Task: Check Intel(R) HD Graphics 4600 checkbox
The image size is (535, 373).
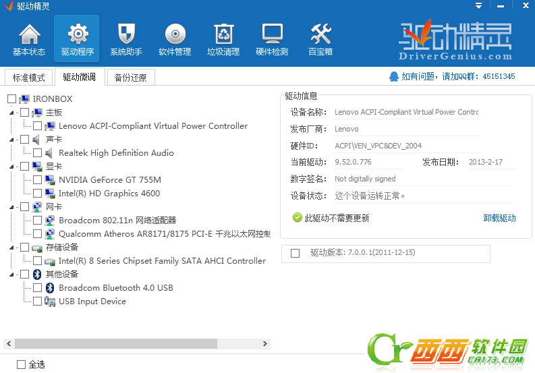Action: coord(38,193)
